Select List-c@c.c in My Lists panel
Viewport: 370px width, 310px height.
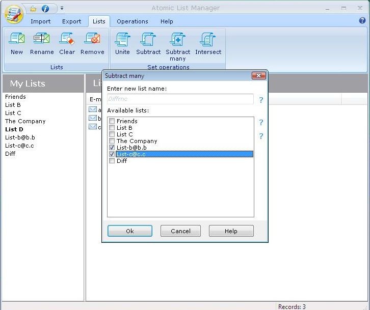(19, 146)
